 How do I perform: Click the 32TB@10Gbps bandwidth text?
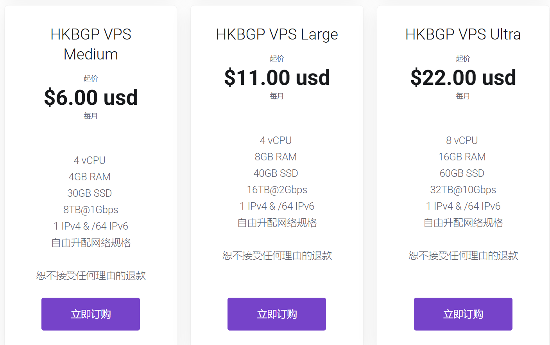(463, 190)
